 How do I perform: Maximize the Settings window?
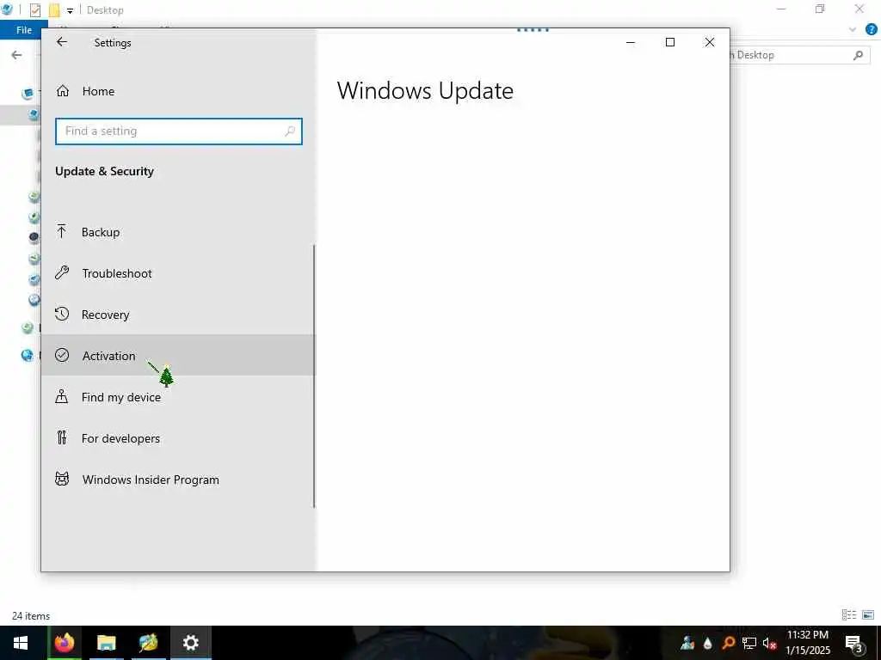[x=669, y=42]
